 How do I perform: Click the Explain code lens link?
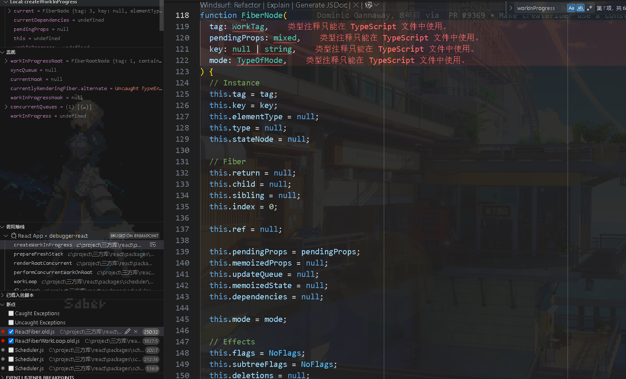click(278, 5)
